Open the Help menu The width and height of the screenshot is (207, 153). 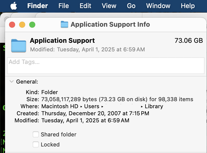pyautogui.click(x=188, y=6)
